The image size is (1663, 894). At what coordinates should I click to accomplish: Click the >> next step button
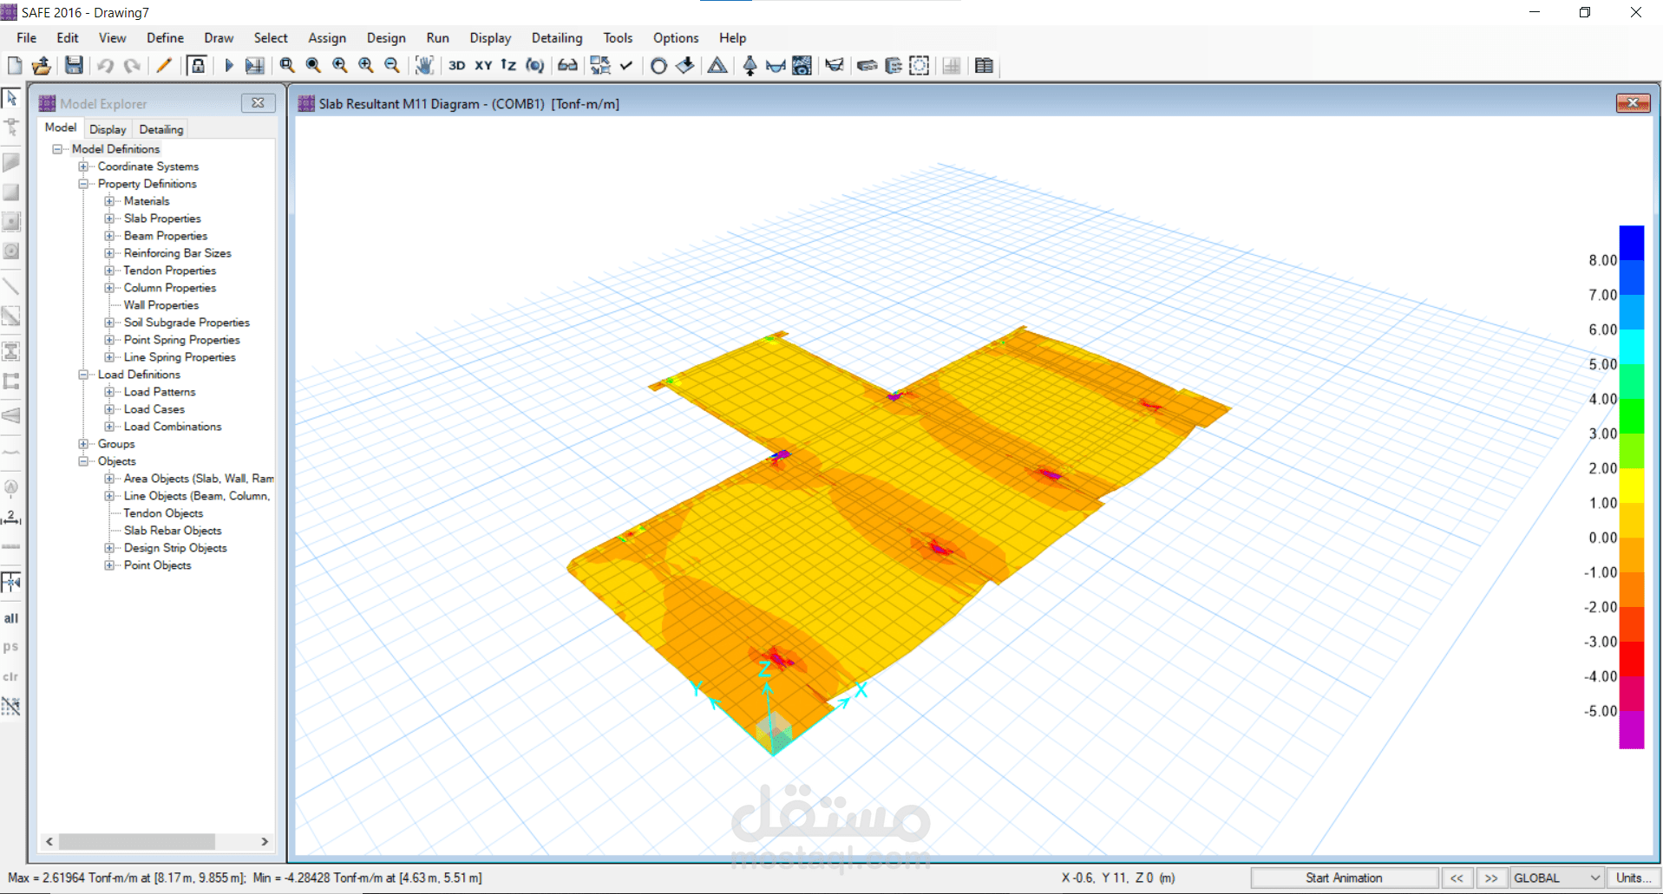click(x=1491, y=878)
